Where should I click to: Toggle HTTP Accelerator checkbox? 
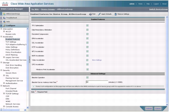pyautogui.click(x=87, y=47)
